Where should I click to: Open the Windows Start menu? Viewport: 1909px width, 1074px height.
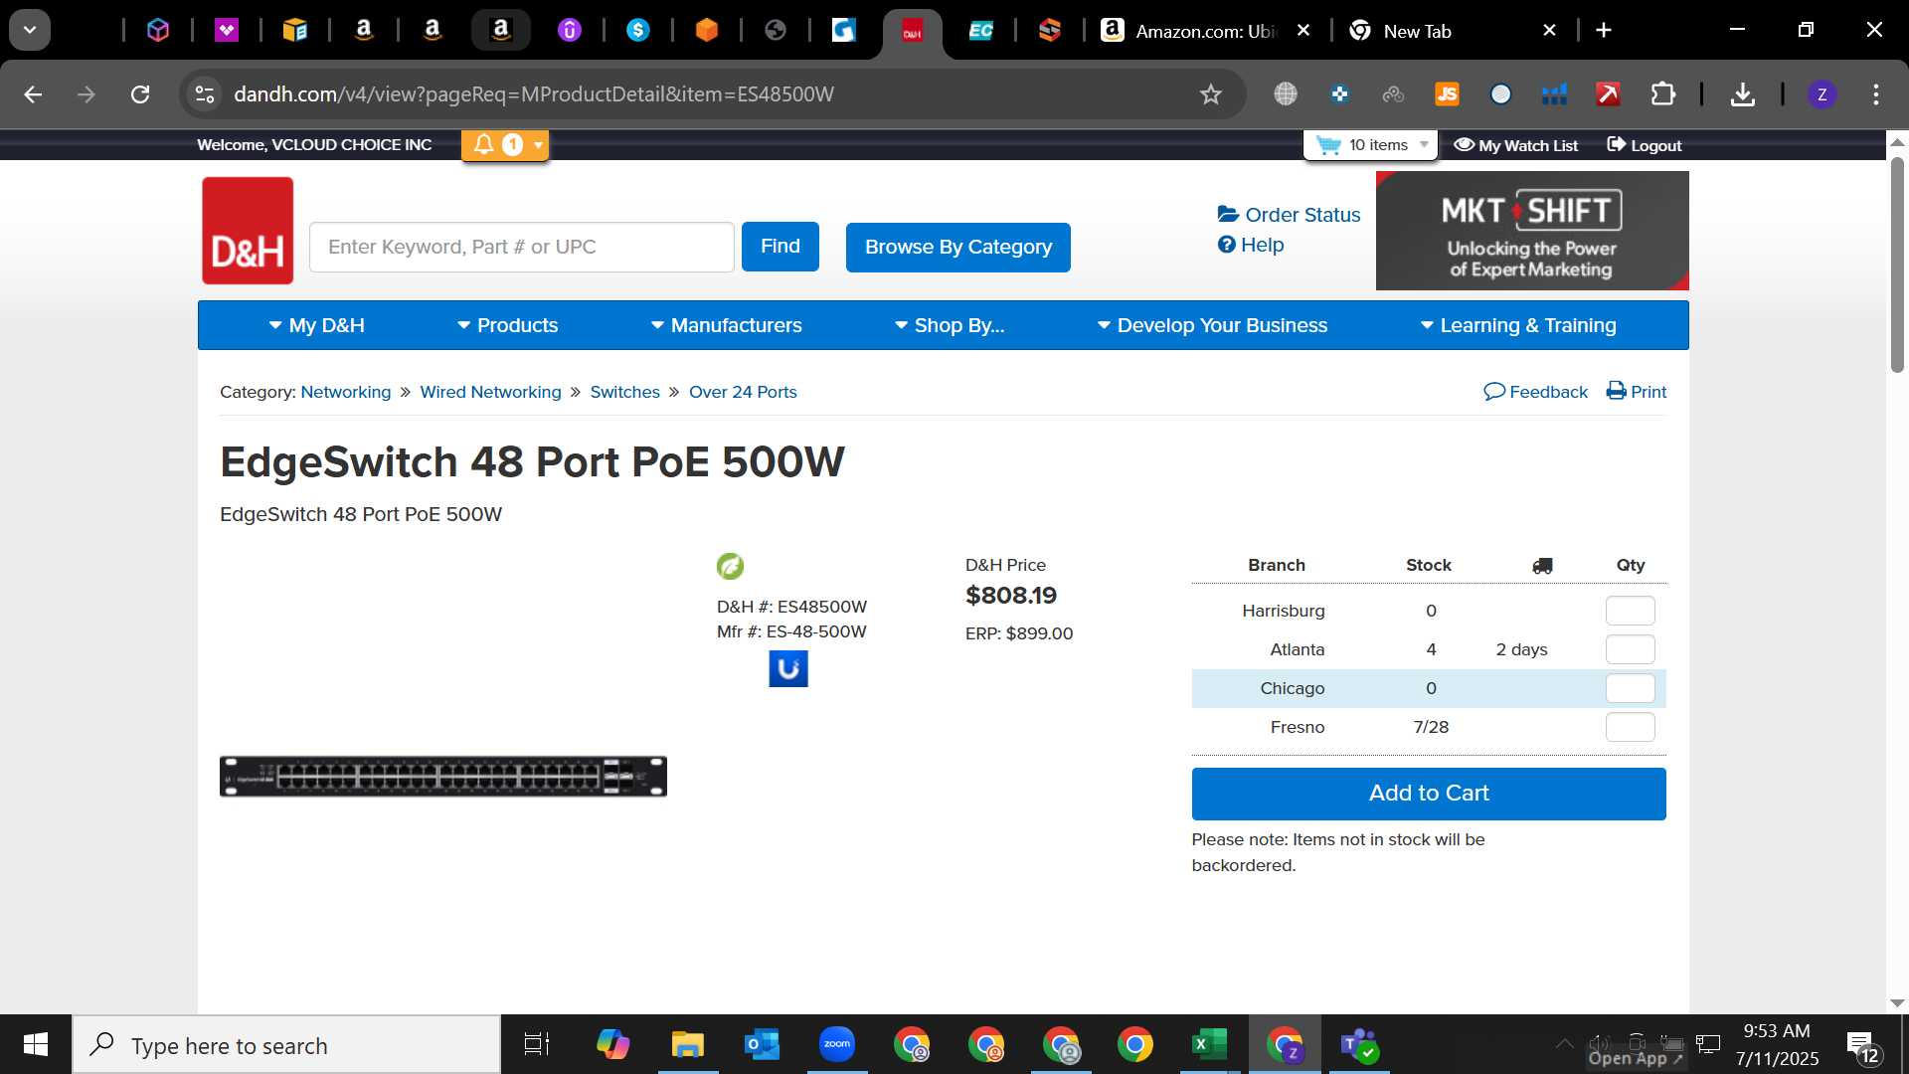[36, 1045]
